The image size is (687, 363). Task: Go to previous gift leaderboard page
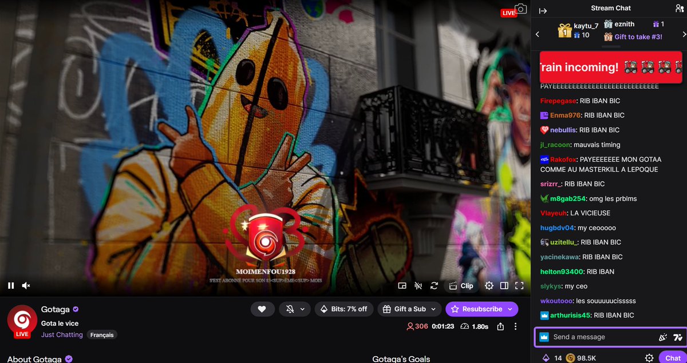point(538,35)
